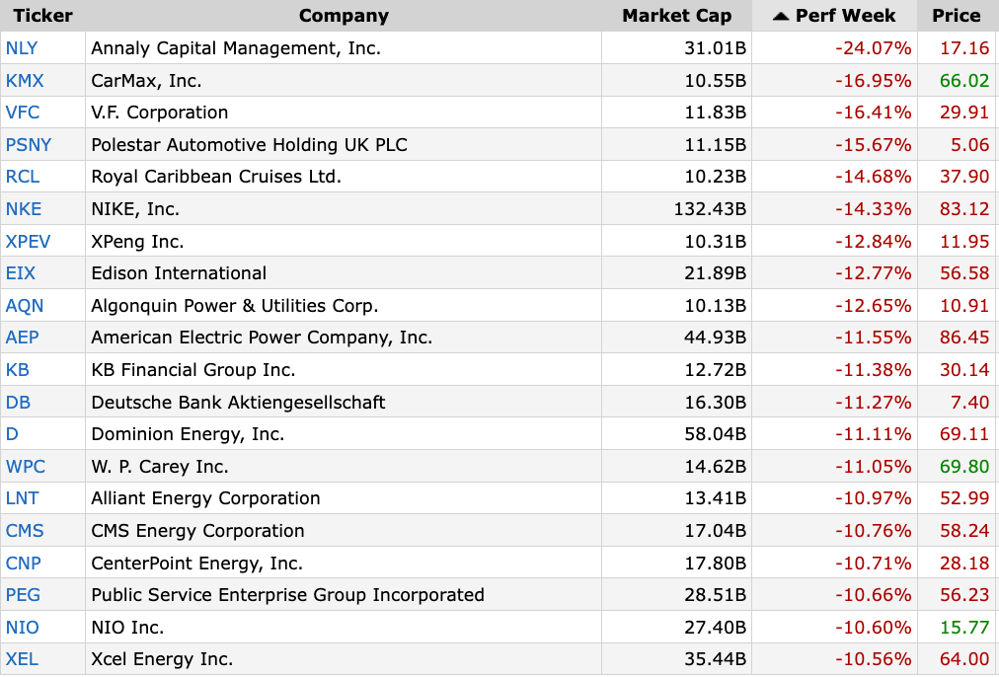Viewport: 999px width, 677px height.
Task: Click NIO price value 15.77
Action: [964, 628]
